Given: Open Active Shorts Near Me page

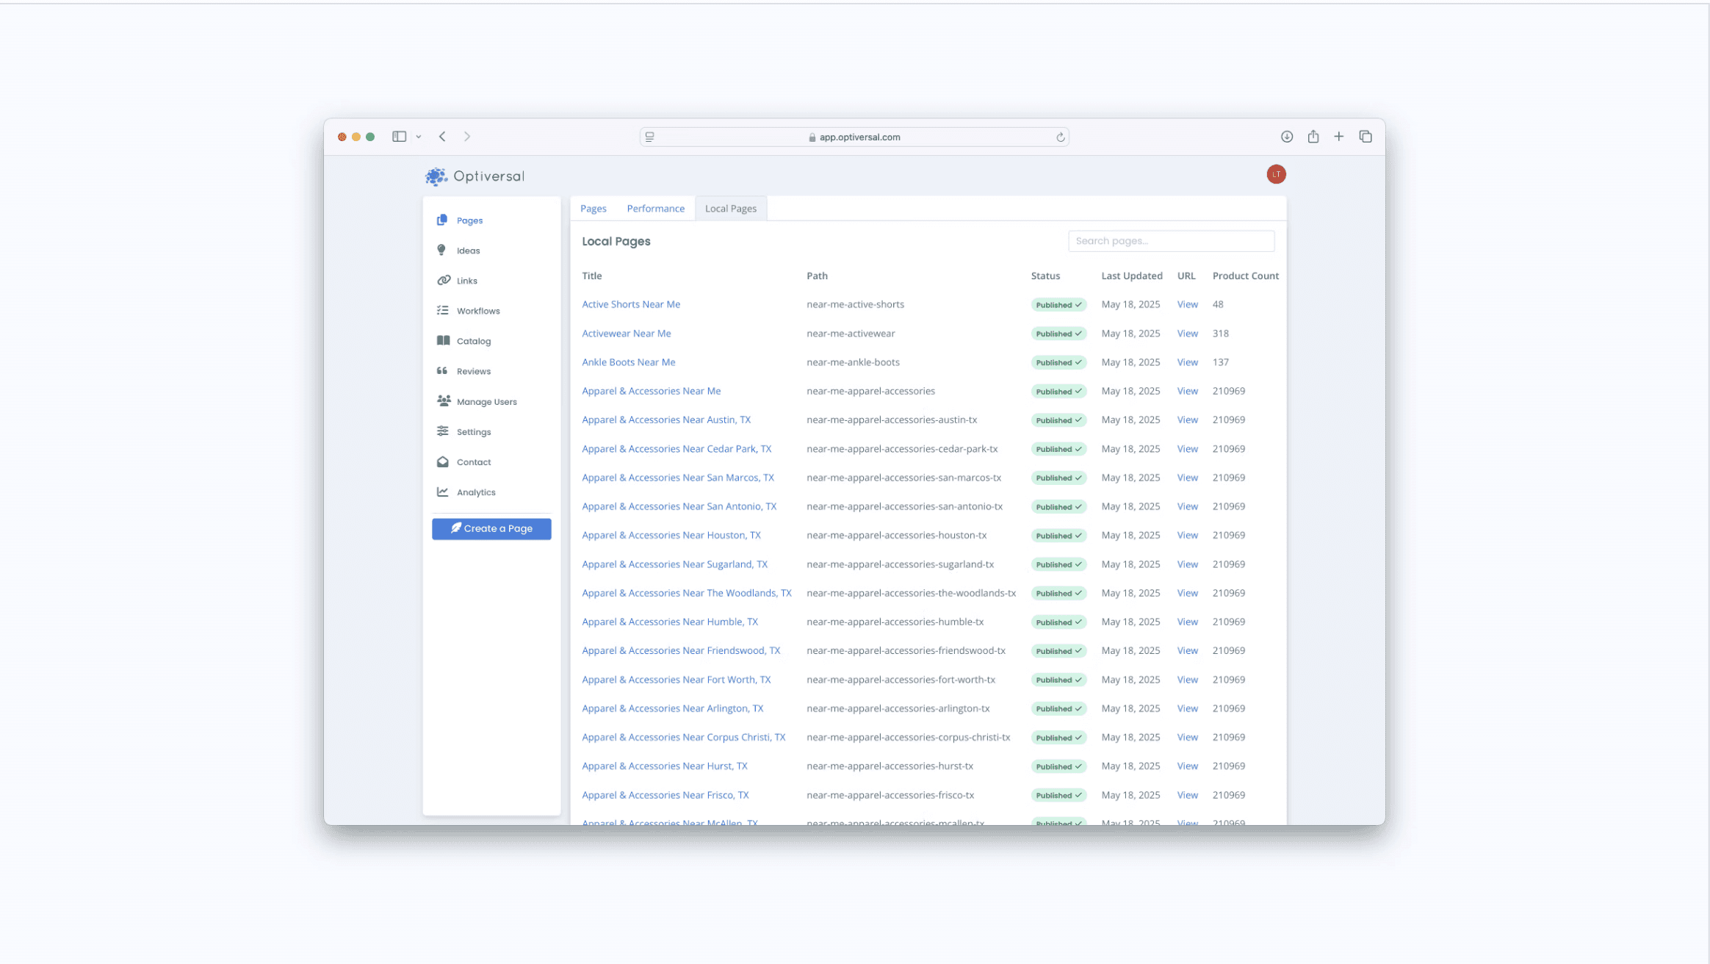Looking at the screenshot, I should [631, 304].
